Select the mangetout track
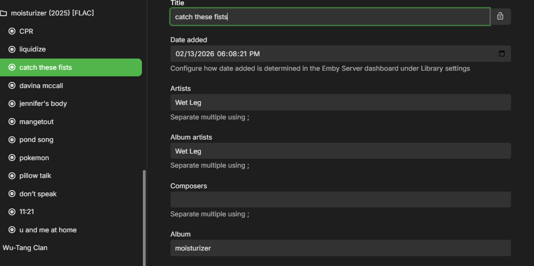534x266 pixels. pos(37,122)
